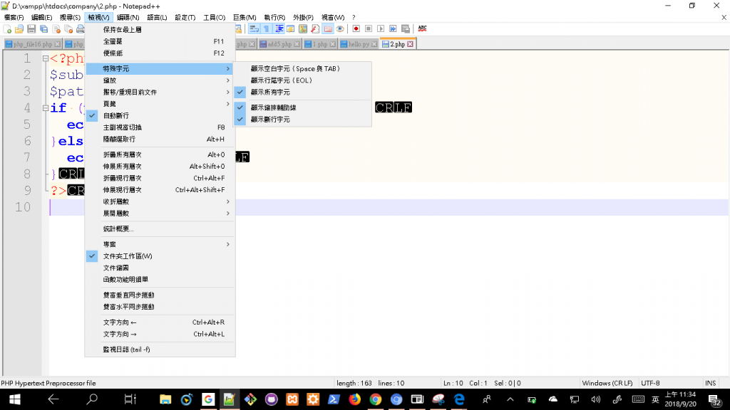Expand the 展開層數 submenu

(x=160, y=214)
